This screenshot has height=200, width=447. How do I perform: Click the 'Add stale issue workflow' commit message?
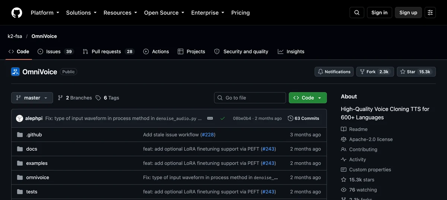171,135
